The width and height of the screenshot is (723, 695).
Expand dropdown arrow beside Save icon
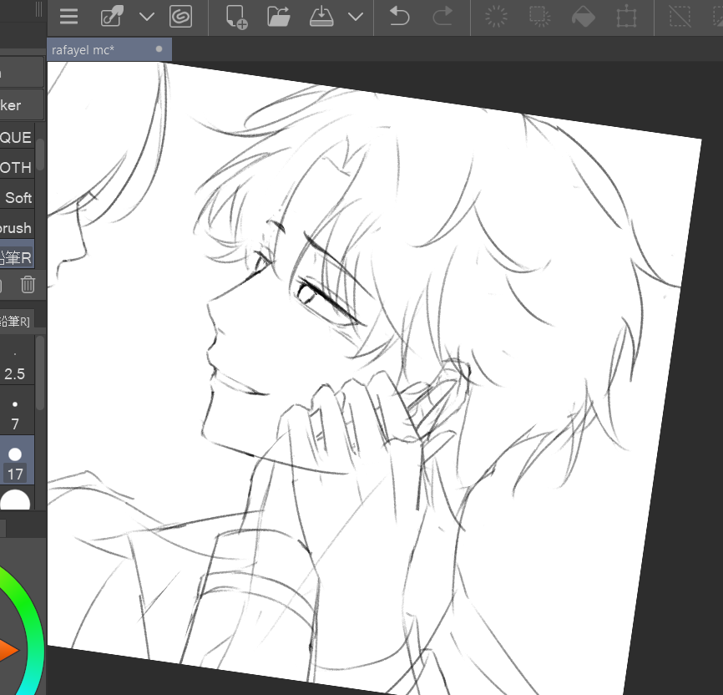(356, 17)
